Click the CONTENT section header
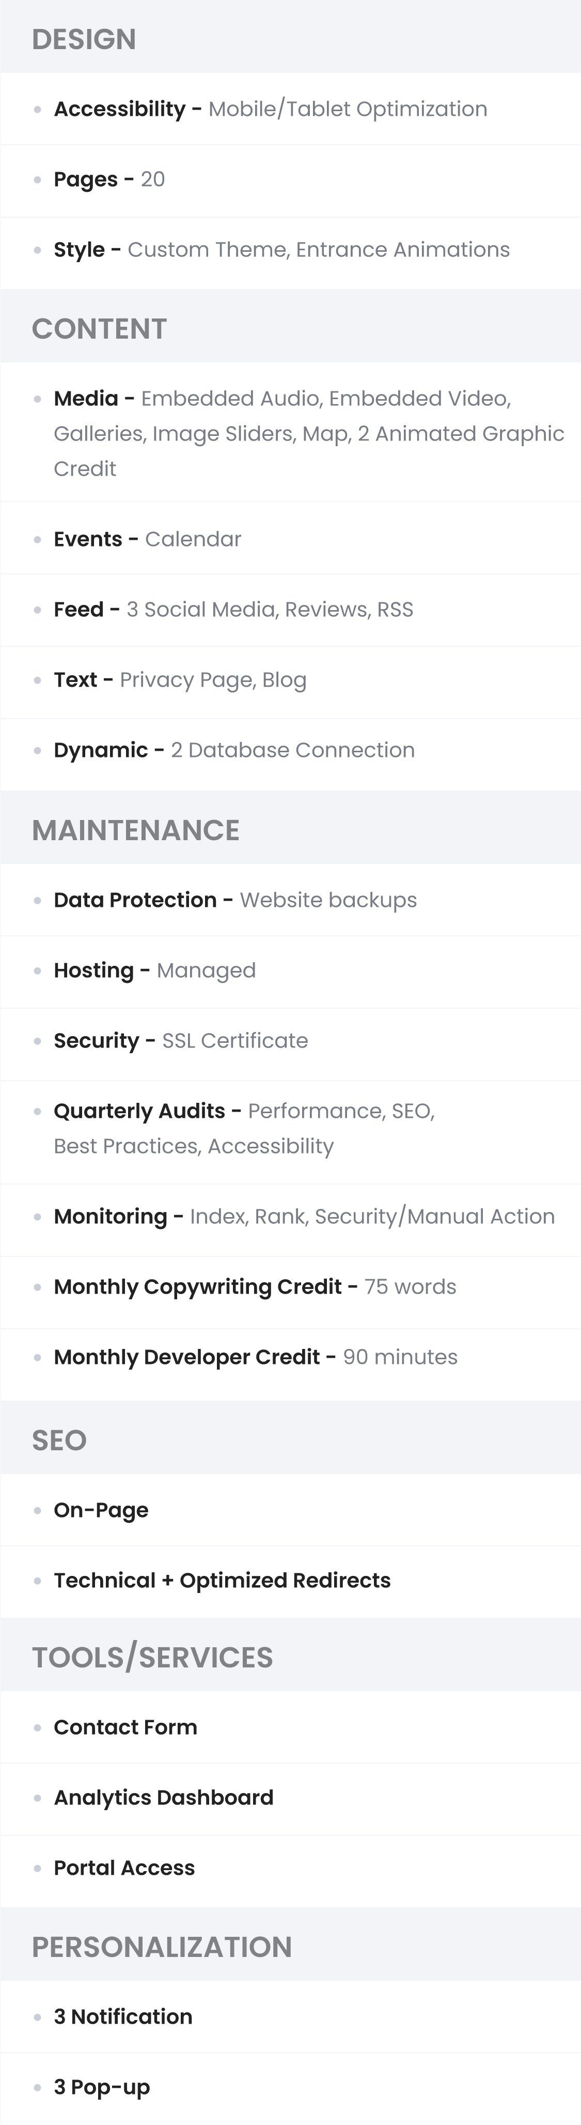Viewport: 581px width, 2125px height. coord(99,328)
